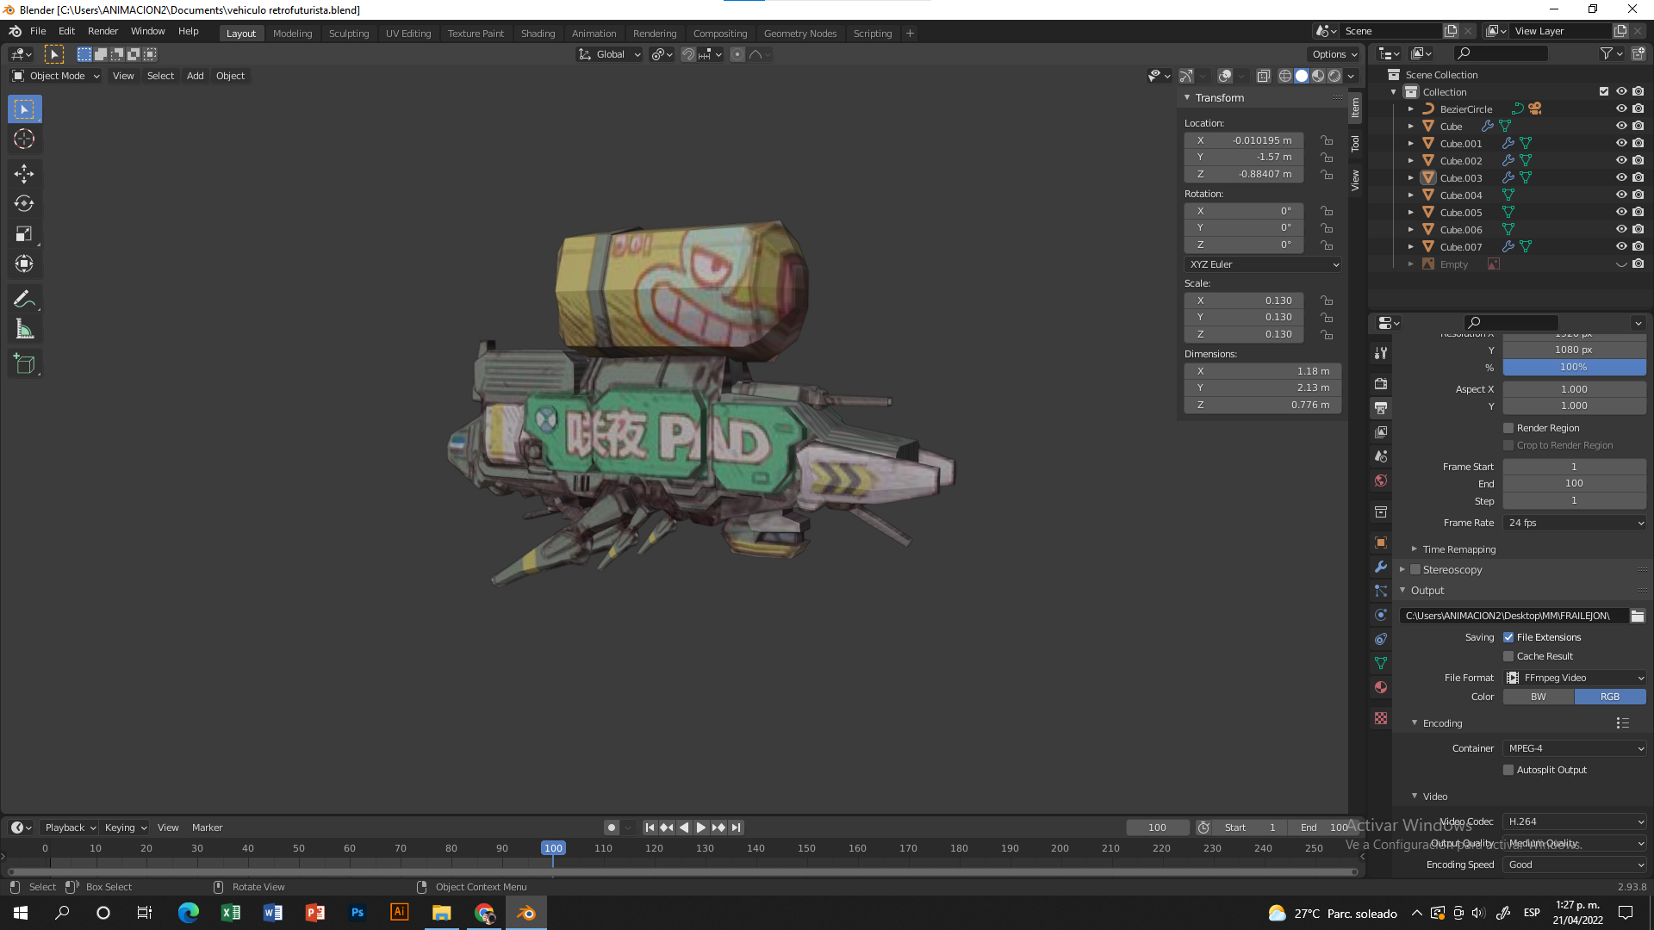Expand the Cube.003 outliner item

pyautogui.click(x=1411, y=177)
